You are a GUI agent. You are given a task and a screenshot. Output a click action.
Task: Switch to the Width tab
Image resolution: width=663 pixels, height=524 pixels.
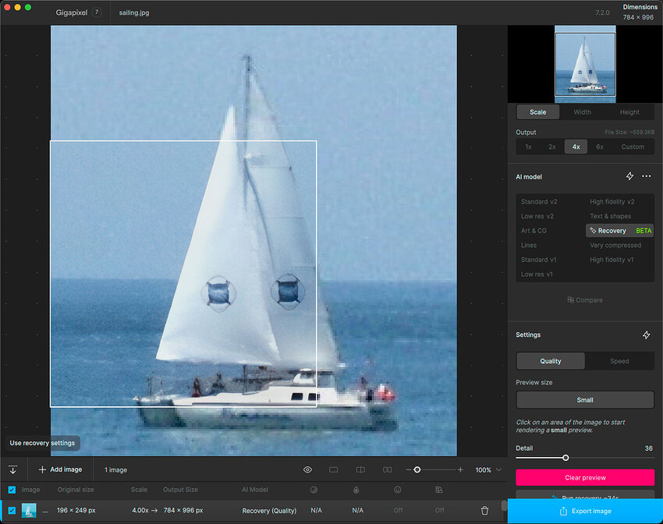582,112
